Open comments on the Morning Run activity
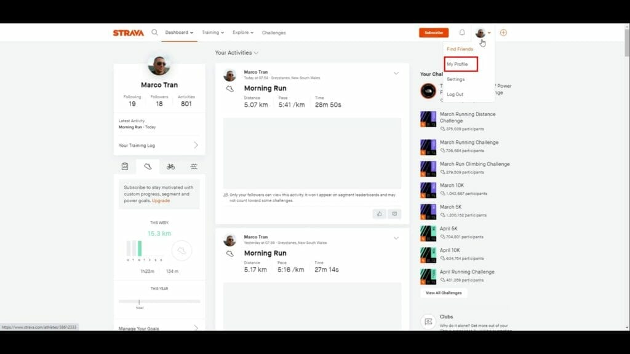Viewport: 630px width, 354px height. point(394,213)
